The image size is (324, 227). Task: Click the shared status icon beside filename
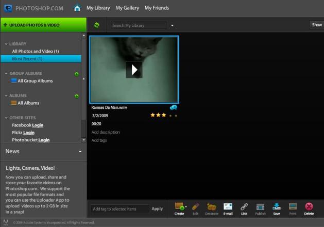(x=174, y=107)
